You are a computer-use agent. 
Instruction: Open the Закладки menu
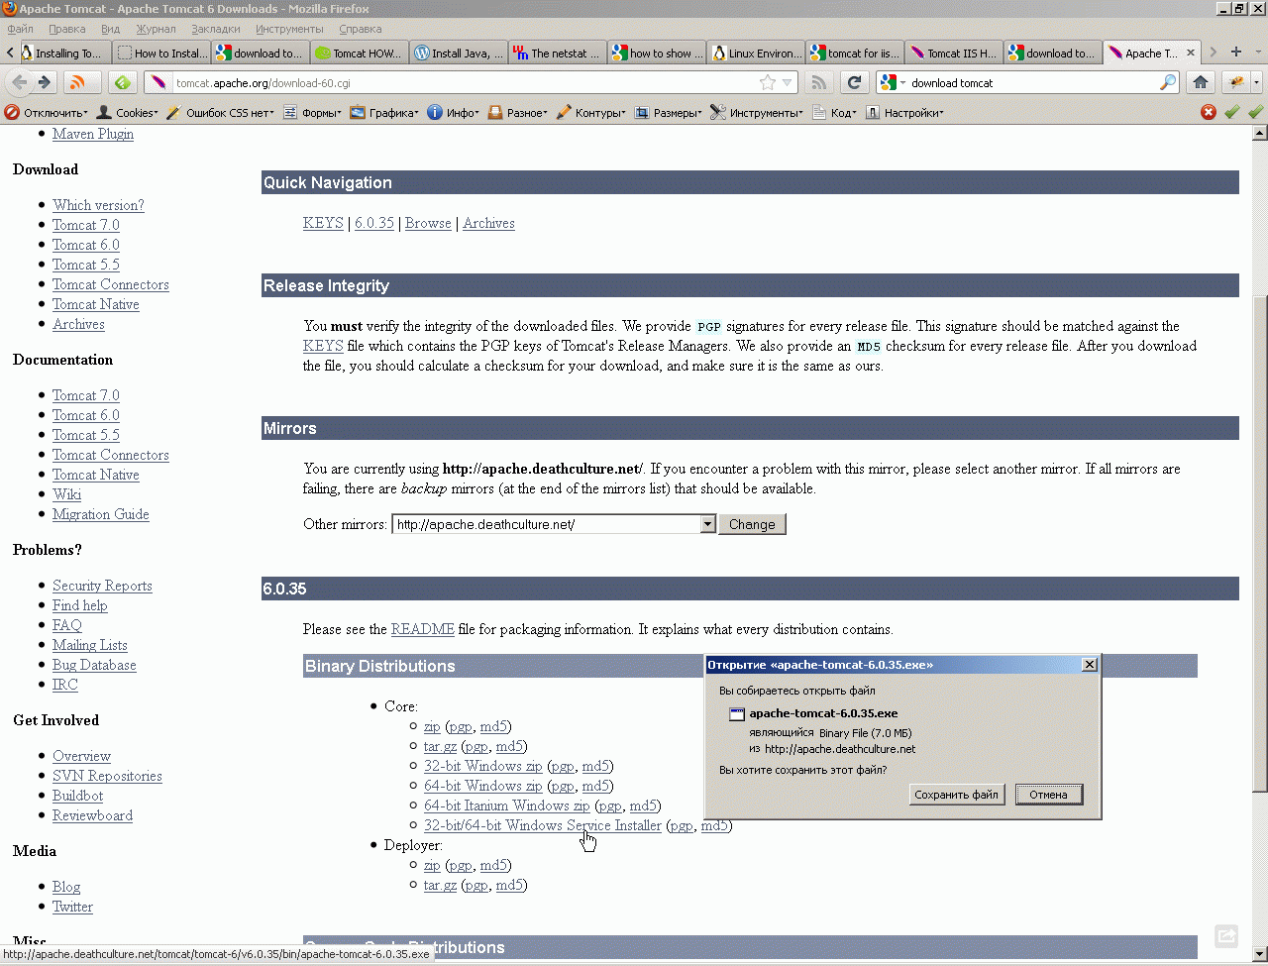tap(216, 29)
